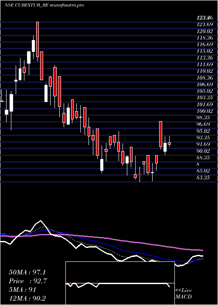Image resolution: width=218 pixels, height=305 pixels.
Task: Click the 12MA : 90.2 readout
Action: point(27,298)
